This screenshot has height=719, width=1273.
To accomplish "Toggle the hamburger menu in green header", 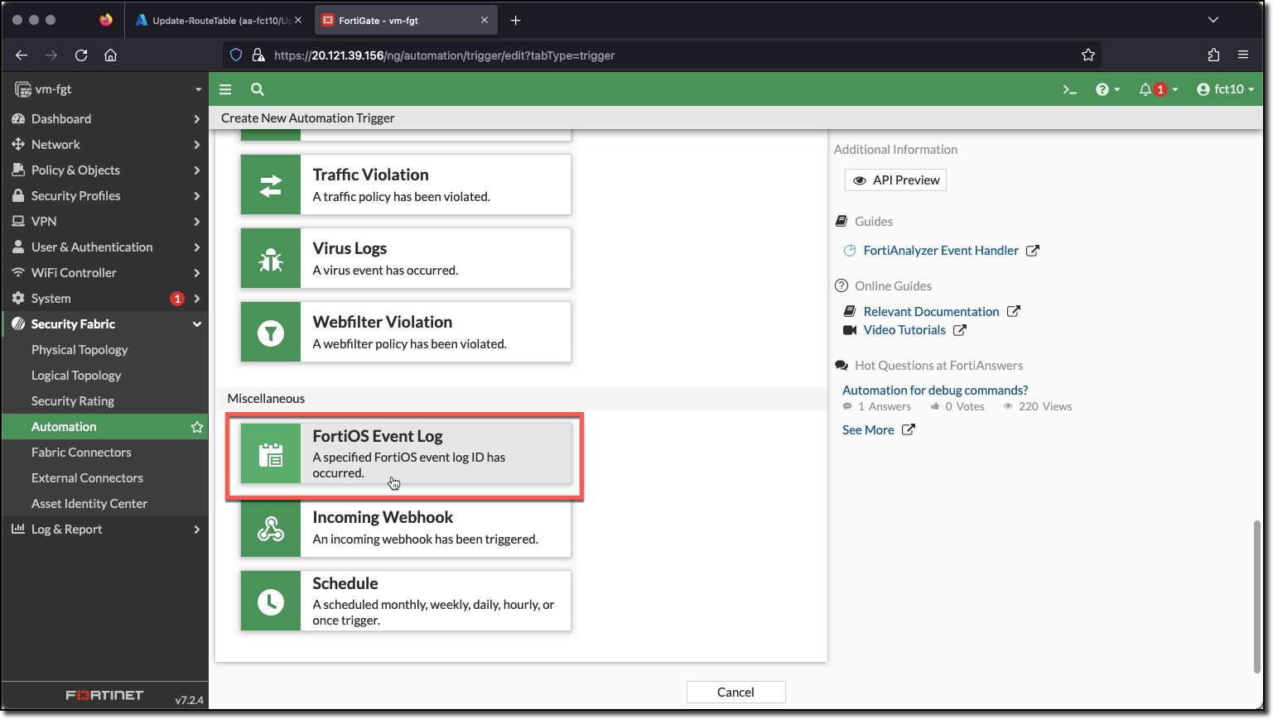I will click(225, 89).
